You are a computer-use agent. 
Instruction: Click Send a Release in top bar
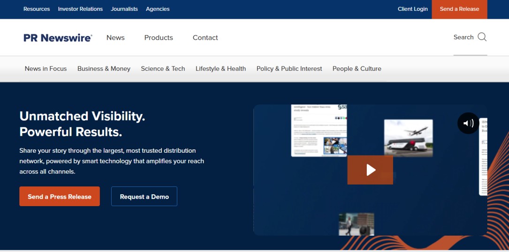coord(459,9)
